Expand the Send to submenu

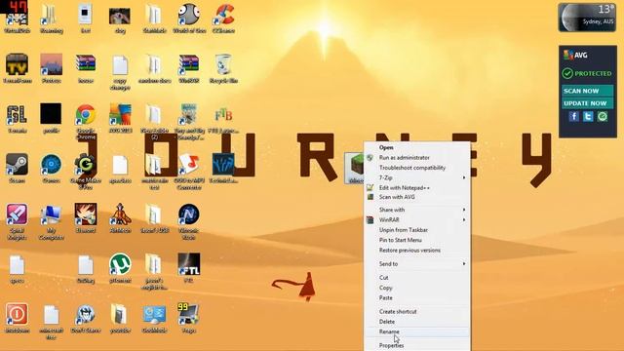tap(417, 264)
